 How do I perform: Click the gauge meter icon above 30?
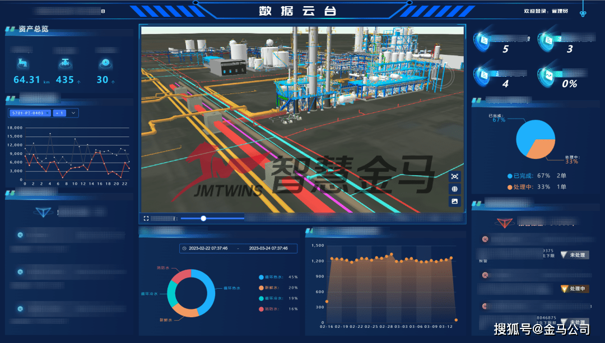(x=104, y=63)
